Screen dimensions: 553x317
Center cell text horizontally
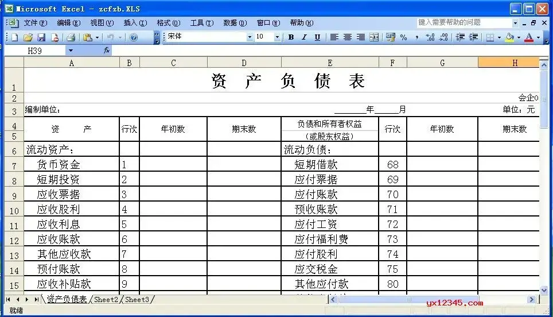[x=348, y=37]
